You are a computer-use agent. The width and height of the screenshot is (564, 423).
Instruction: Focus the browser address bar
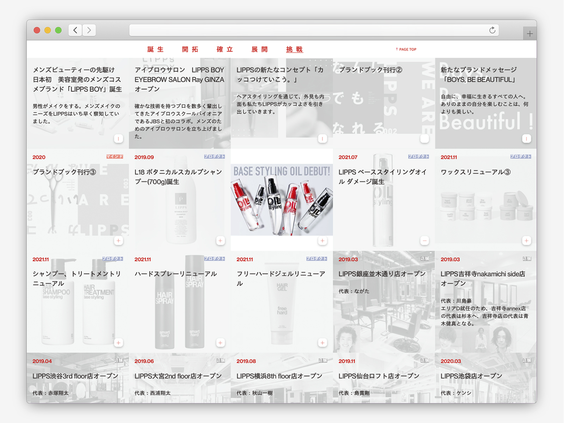click(314, 30)
